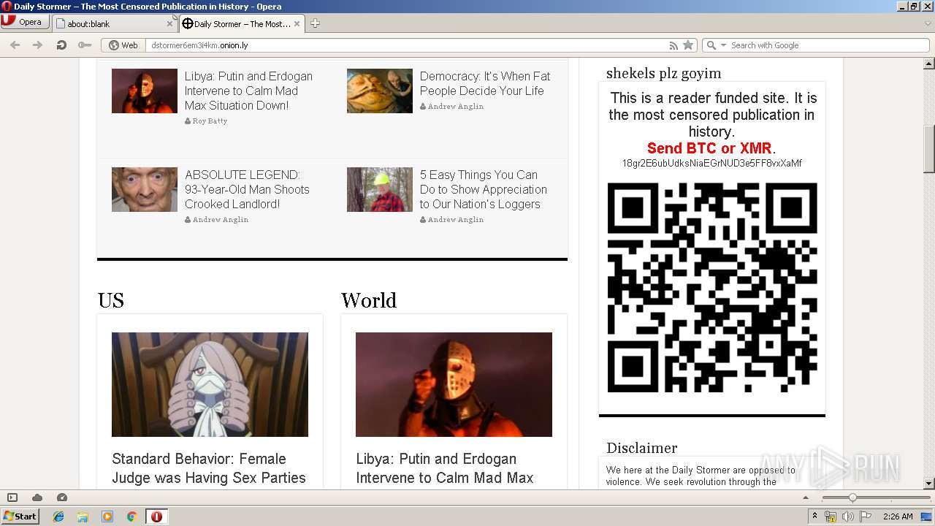Click the page scrollbar down arrow
This screenshot has width=935, height=526.
(x=929, y=484)
